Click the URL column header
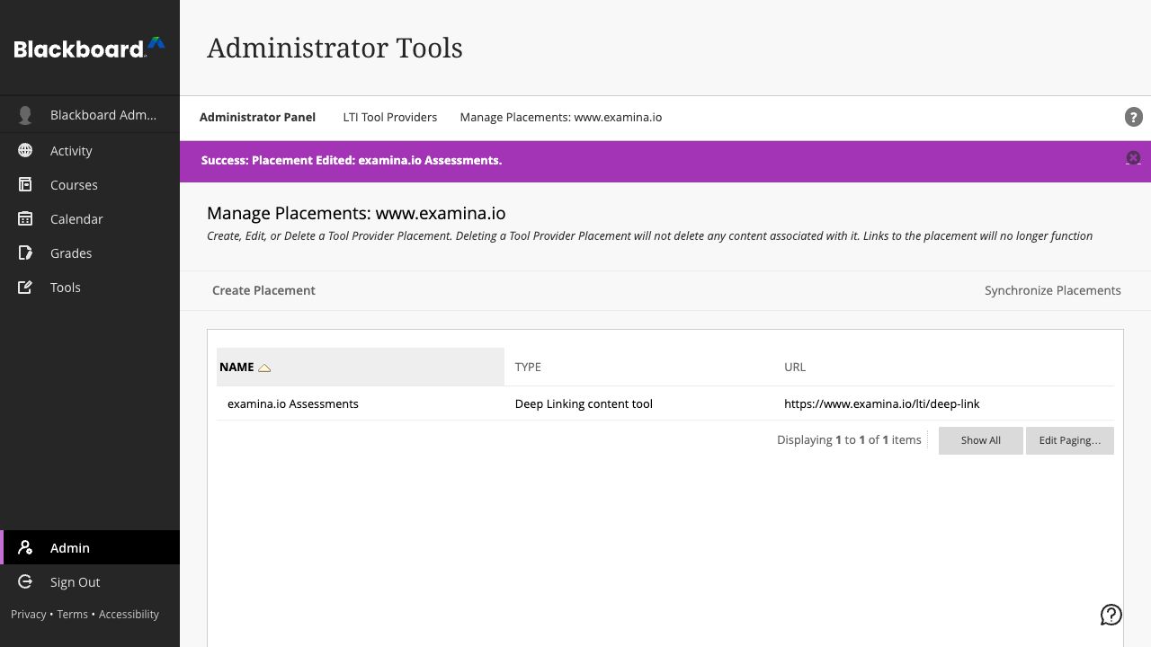The image size is (1151, 647). (795, 367)
